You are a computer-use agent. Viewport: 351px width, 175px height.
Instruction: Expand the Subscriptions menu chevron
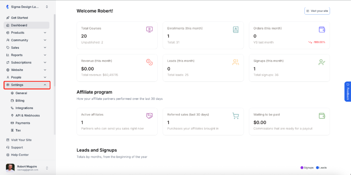[45, 63]
